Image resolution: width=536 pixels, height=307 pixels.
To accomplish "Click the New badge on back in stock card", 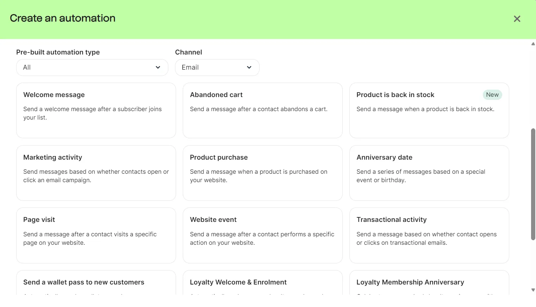I will (x=492, y=95).
